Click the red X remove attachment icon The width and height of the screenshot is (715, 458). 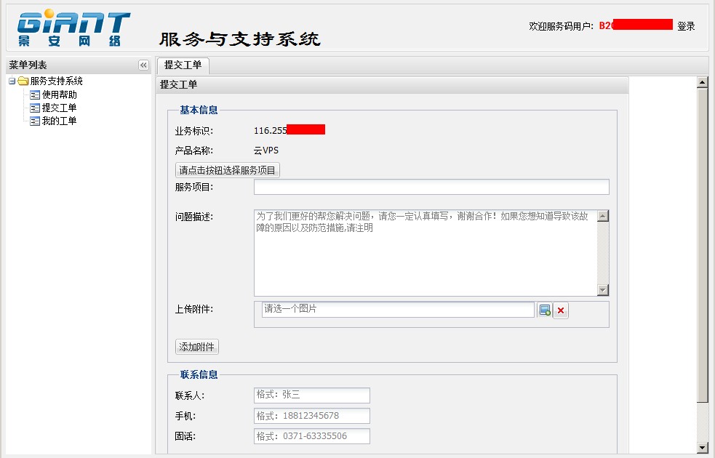coord(560,310)
